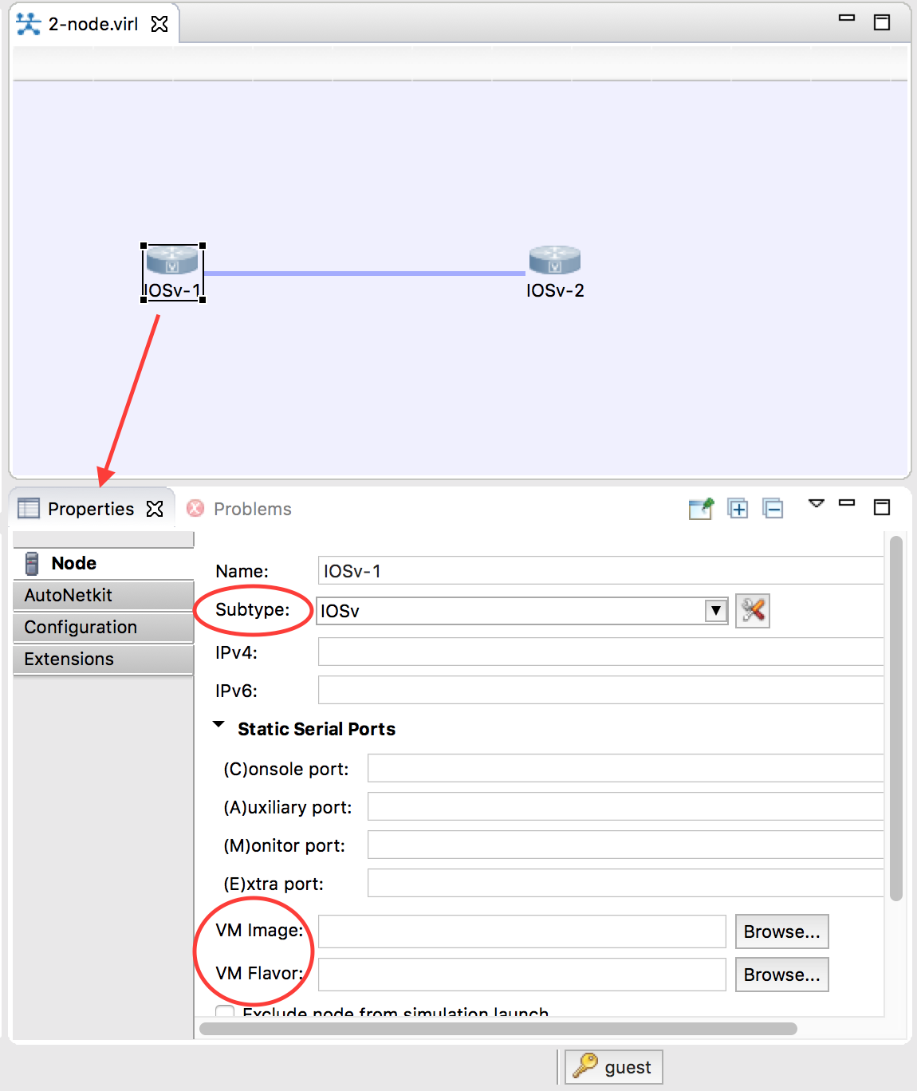
Task: Click the pin-view icon in Properties toolbar
Action: tap(701, 508)
